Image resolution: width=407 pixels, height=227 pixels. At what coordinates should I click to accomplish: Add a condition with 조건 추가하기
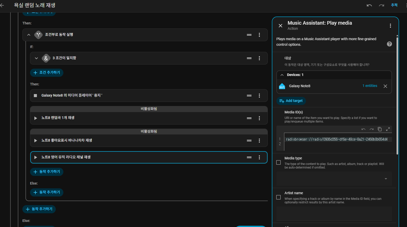47,73
